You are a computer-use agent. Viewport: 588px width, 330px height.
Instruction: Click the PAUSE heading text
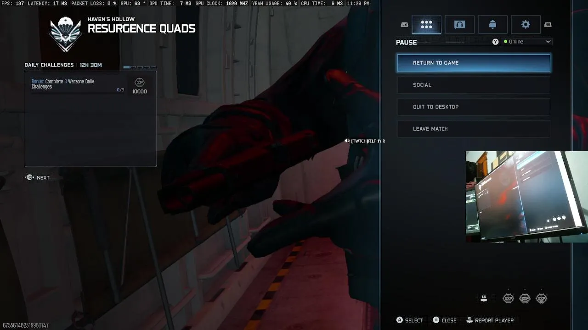pos(407,42)
